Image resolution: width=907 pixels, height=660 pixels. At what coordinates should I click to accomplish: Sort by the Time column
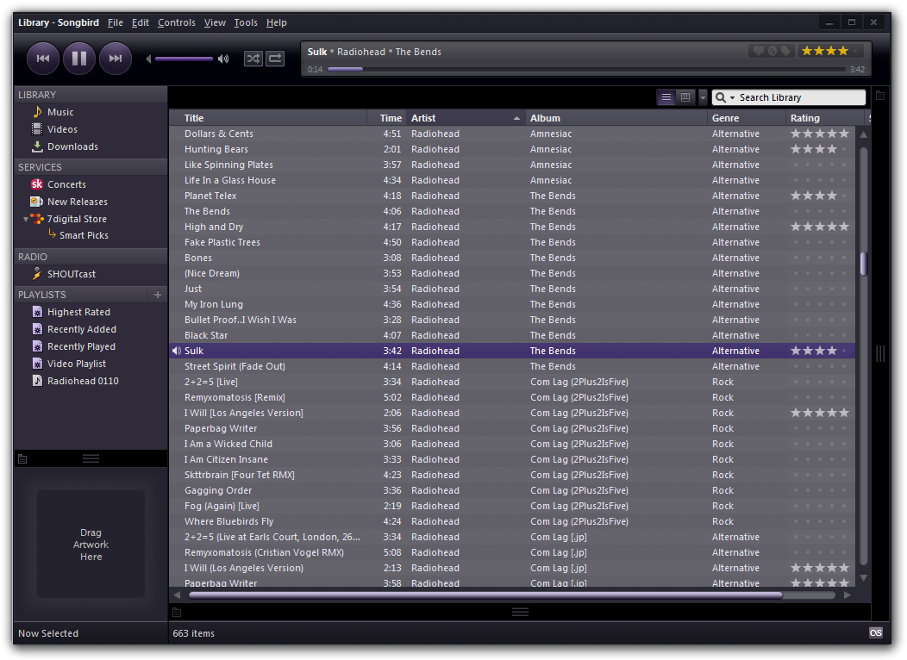tap(386, 118)
